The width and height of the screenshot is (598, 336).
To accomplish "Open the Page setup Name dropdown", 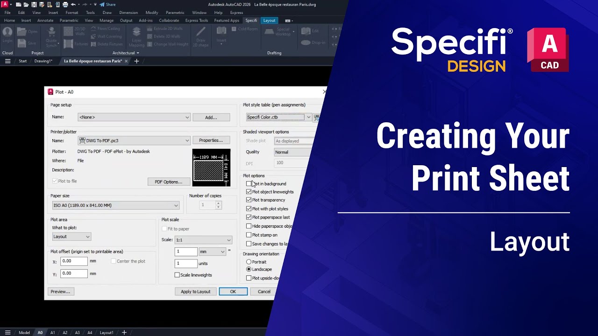I will point(134,117).
